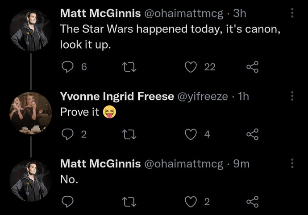Viewport: 308px width, 215px height.
Task: Reply to the Star Wars canon tweet
Action: 67,67
